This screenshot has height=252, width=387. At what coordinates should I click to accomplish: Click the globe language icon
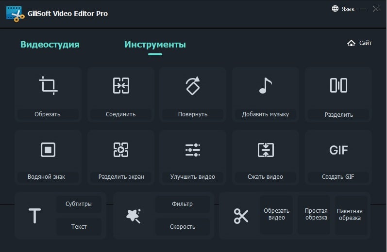click(335, 9)
